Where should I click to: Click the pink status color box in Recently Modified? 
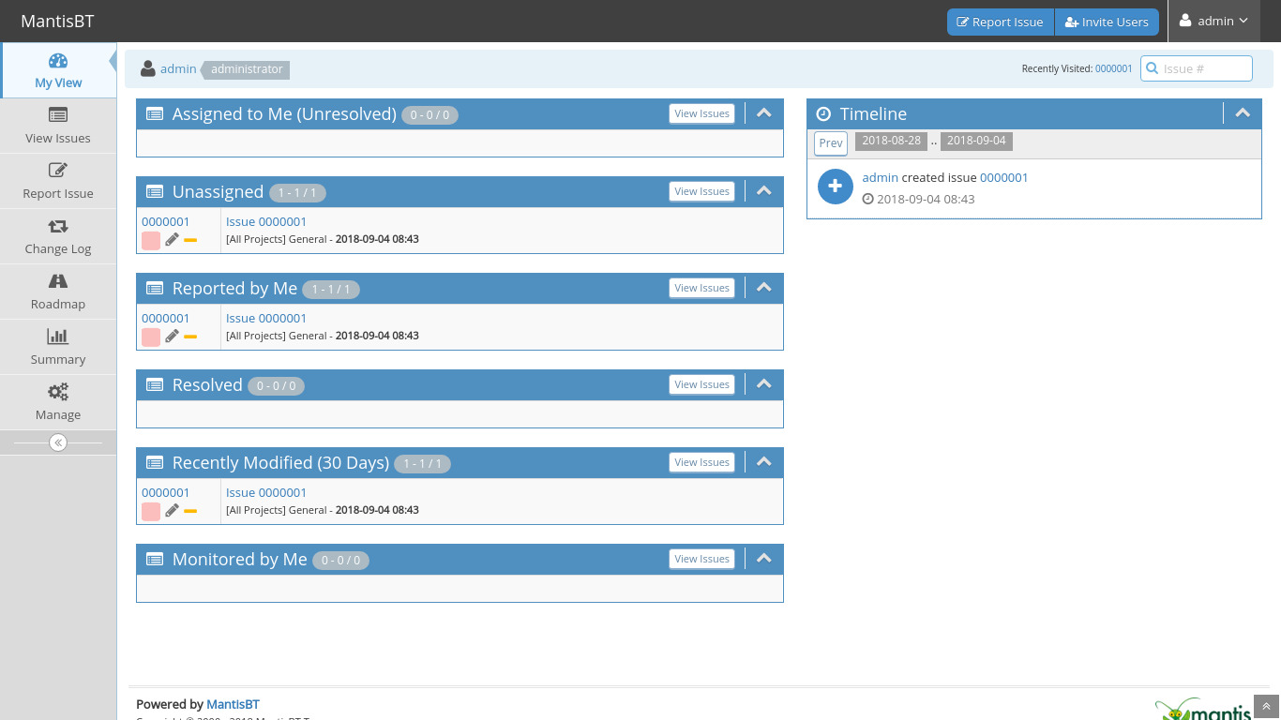point(151,511)
